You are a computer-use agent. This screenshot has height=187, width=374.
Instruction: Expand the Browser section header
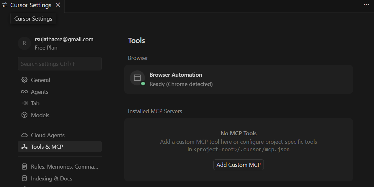tap(138, 58)
